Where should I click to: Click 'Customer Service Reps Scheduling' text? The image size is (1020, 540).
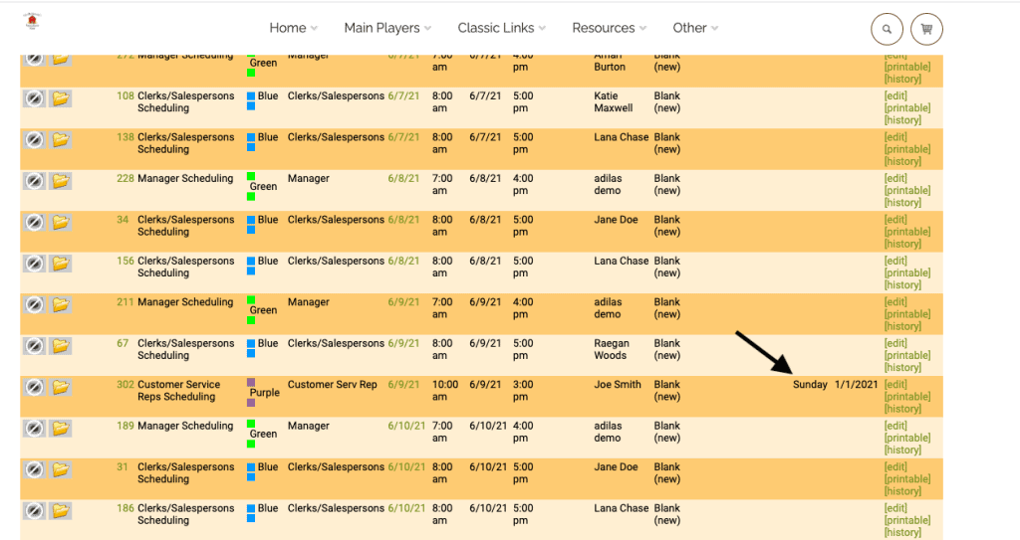(x=178, y=391)
